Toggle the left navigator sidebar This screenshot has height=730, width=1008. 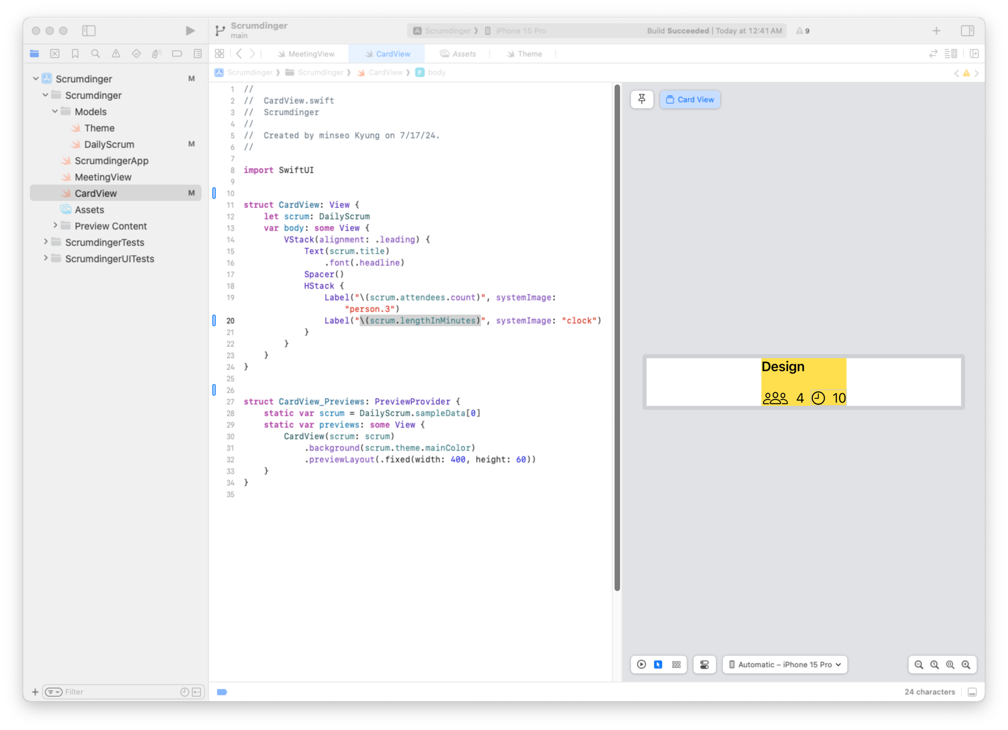(x=89, y=31)
